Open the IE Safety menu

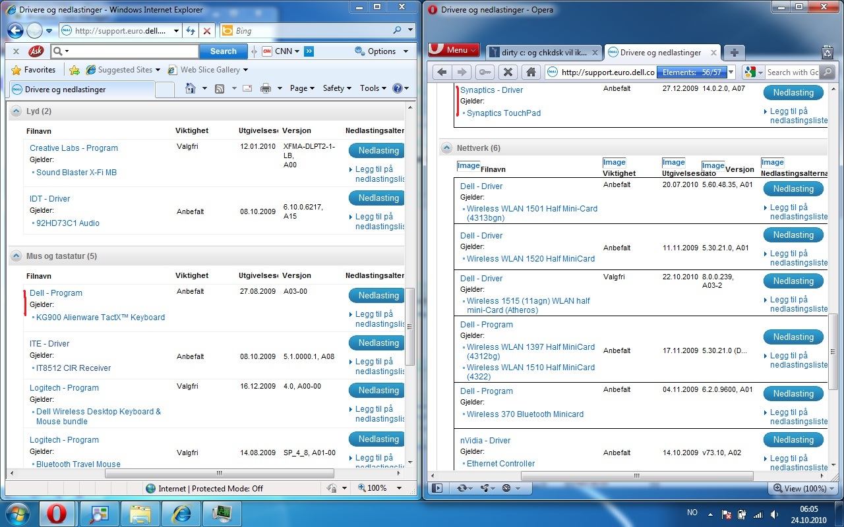[x=338, y=88]
